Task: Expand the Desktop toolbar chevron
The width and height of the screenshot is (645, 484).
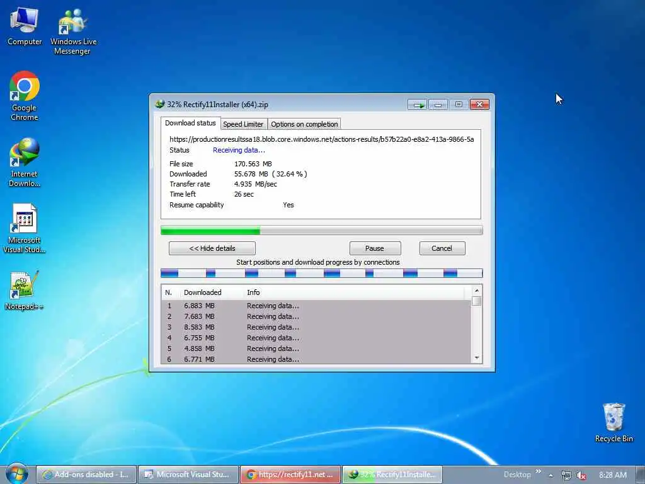Action: (538, 471)
